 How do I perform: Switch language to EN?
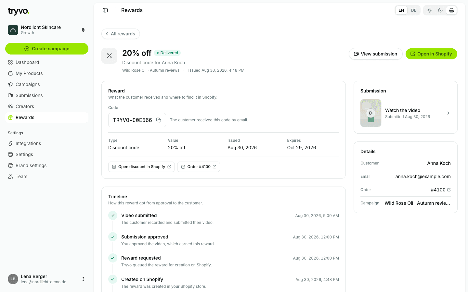coord(401,10)
